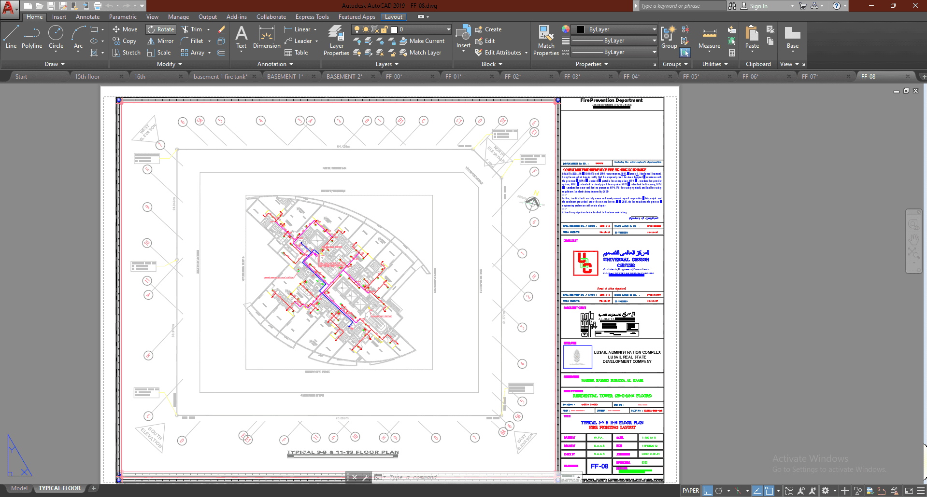Activate the Rotate tool
Image resolution: width=927 pixels, height=497 pixels.
point(161,29)
